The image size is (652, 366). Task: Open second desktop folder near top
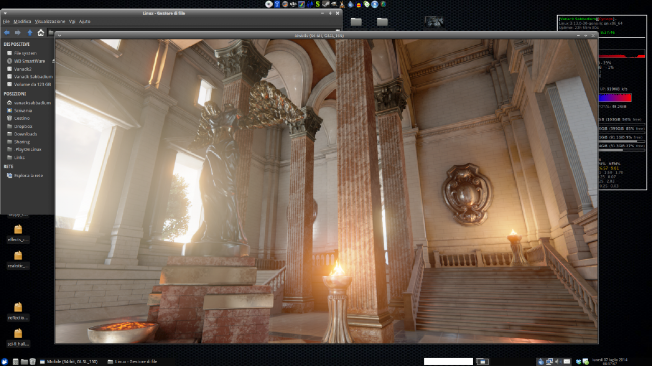coord(382,21)
